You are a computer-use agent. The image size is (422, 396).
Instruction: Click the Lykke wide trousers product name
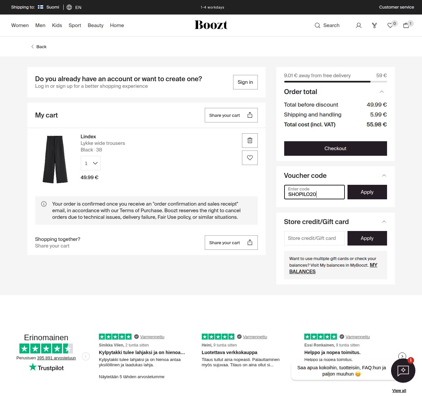click(103, 143)
